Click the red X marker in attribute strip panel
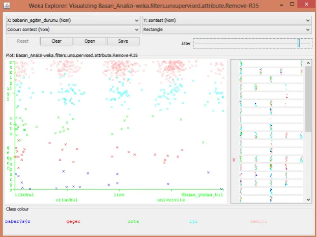 pos(234,160)
